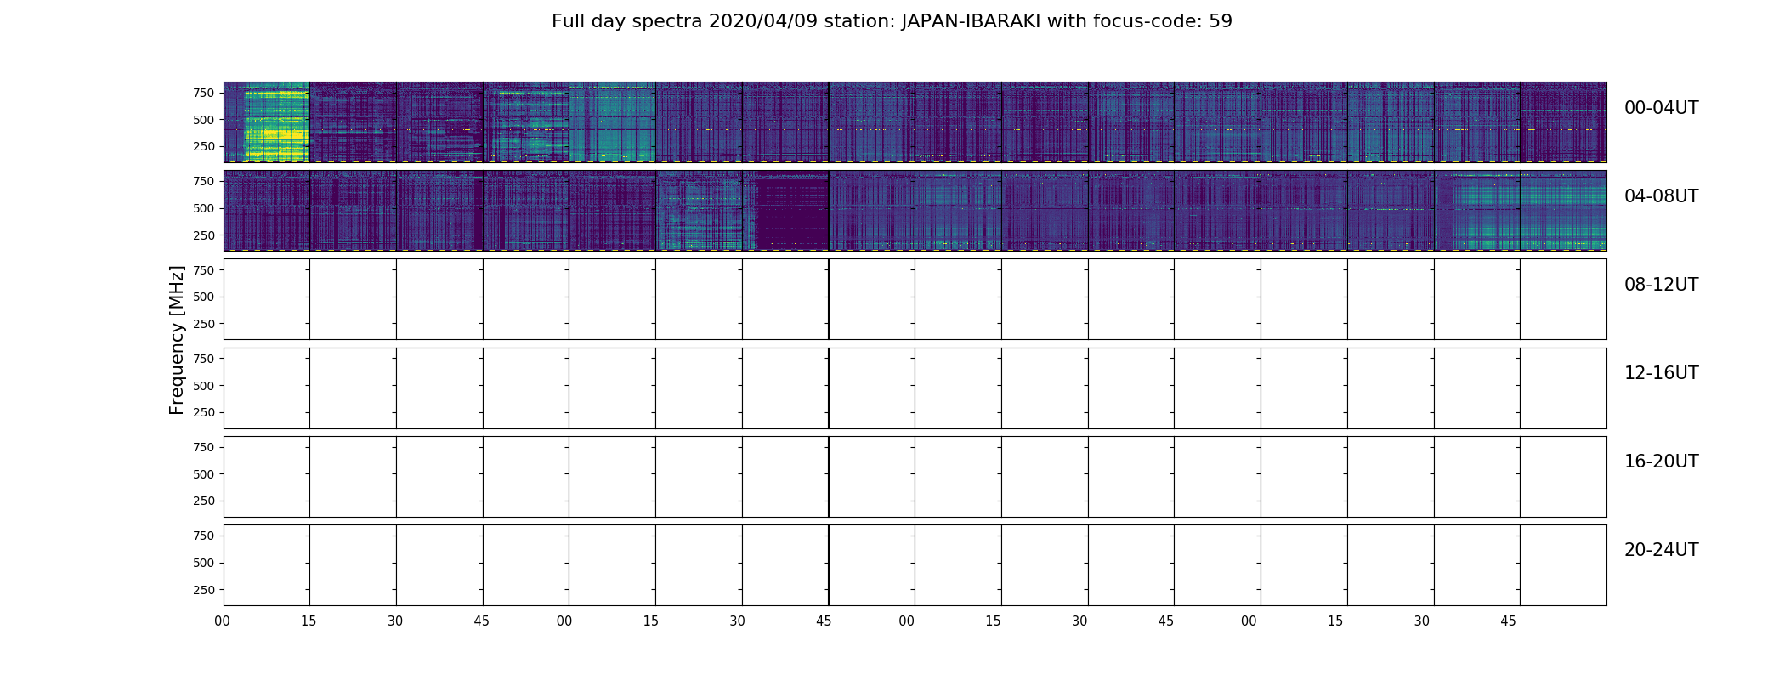Click the 250 tick of 12-16UT row

tap(204, 412)
